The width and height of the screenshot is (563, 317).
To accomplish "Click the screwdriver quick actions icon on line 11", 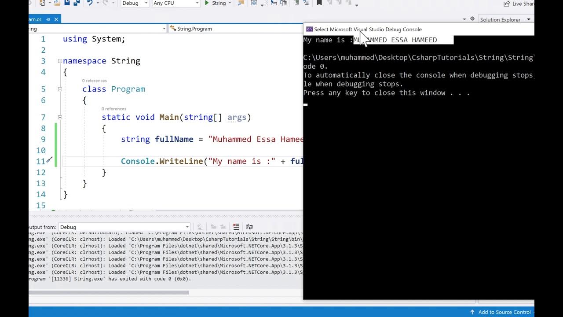I will [x=49, y=161].
